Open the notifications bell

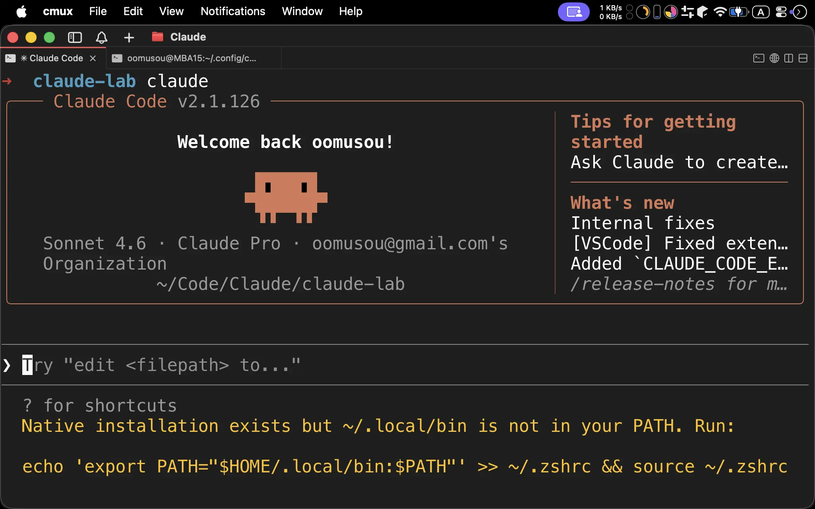tap(101, 37)
